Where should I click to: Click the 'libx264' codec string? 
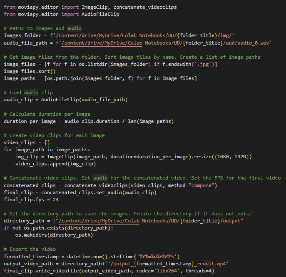167,271
